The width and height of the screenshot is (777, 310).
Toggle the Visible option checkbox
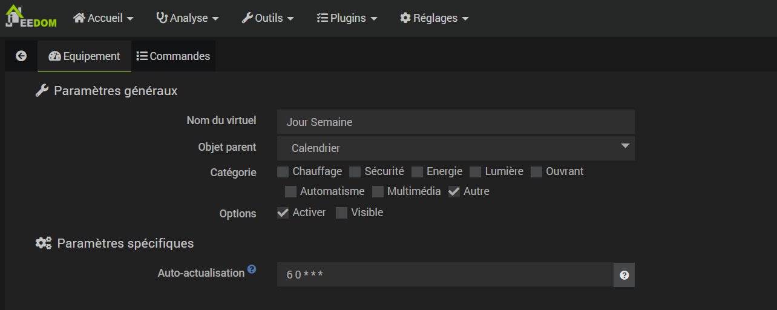point(342,213)
